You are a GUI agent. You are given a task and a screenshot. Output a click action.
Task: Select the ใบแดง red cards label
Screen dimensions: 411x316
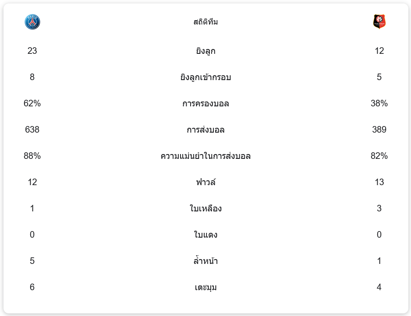(205, 235)
